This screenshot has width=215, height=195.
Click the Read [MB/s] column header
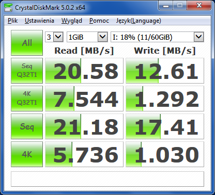[84, 51]
